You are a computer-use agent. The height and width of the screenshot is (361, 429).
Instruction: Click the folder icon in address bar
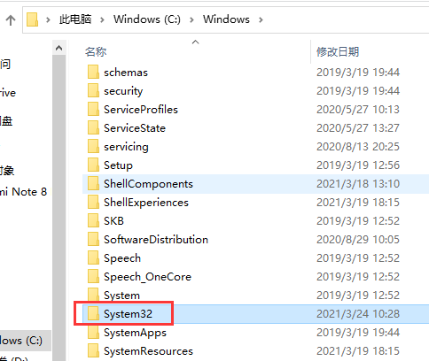tap(32, 19)
